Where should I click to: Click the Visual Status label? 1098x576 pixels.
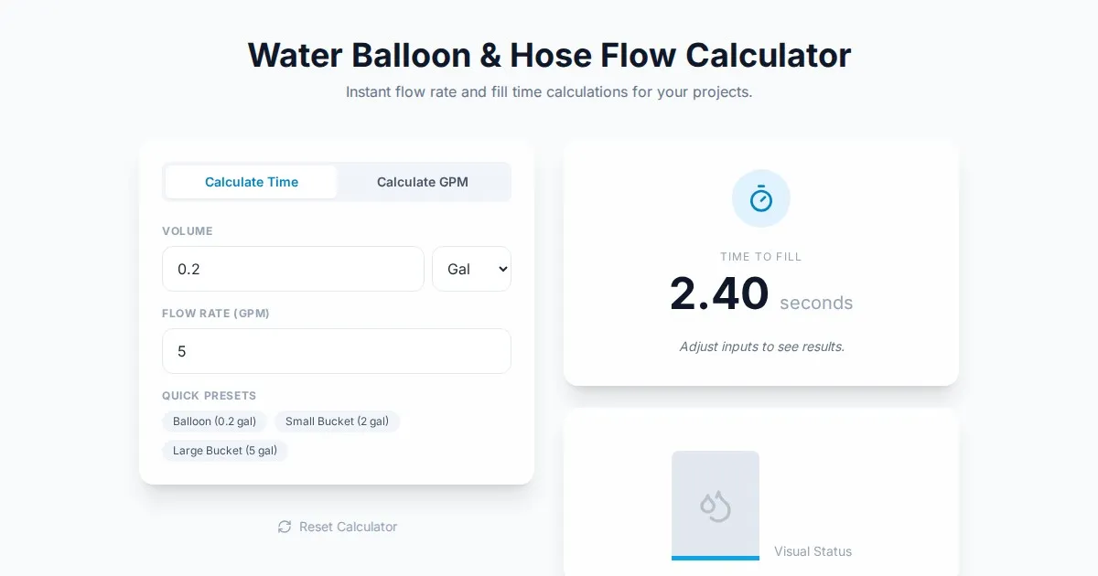[x=813, y=551]
